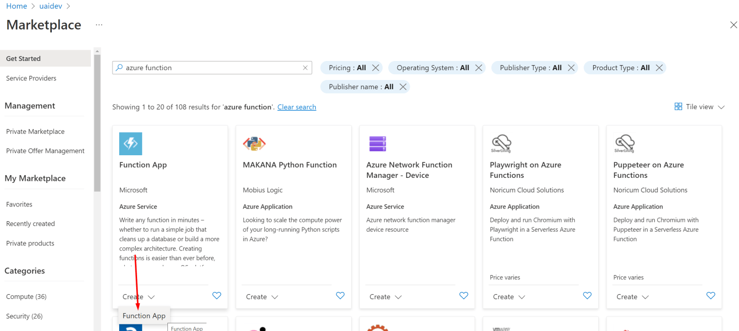
Task: Click the results count text
Action: point(193,107)
